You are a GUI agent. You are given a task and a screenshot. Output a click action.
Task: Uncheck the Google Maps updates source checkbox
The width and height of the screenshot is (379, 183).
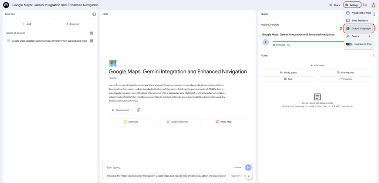[x=91, y=41]
